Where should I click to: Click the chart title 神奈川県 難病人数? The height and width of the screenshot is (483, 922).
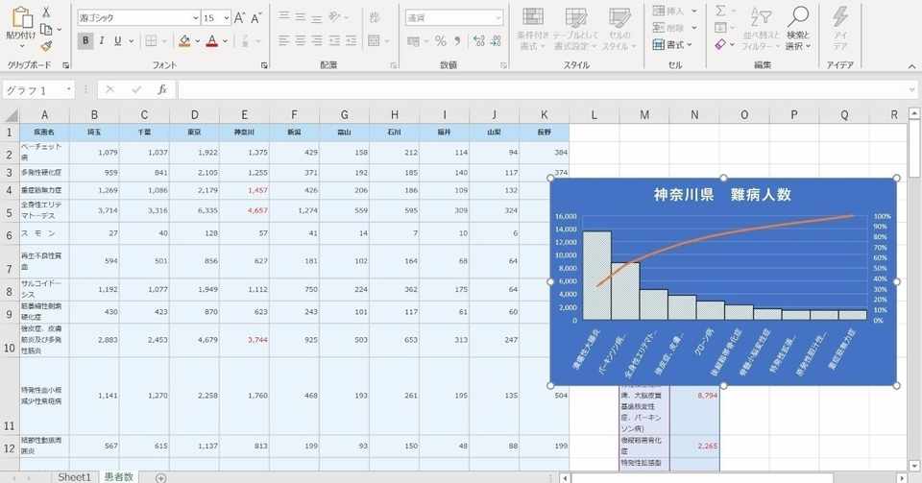722,195
